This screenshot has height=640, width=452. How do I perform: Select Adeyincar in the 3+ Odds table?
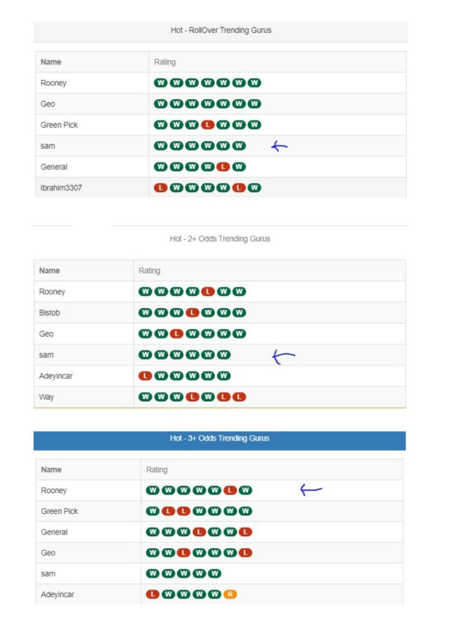point(57,595)
